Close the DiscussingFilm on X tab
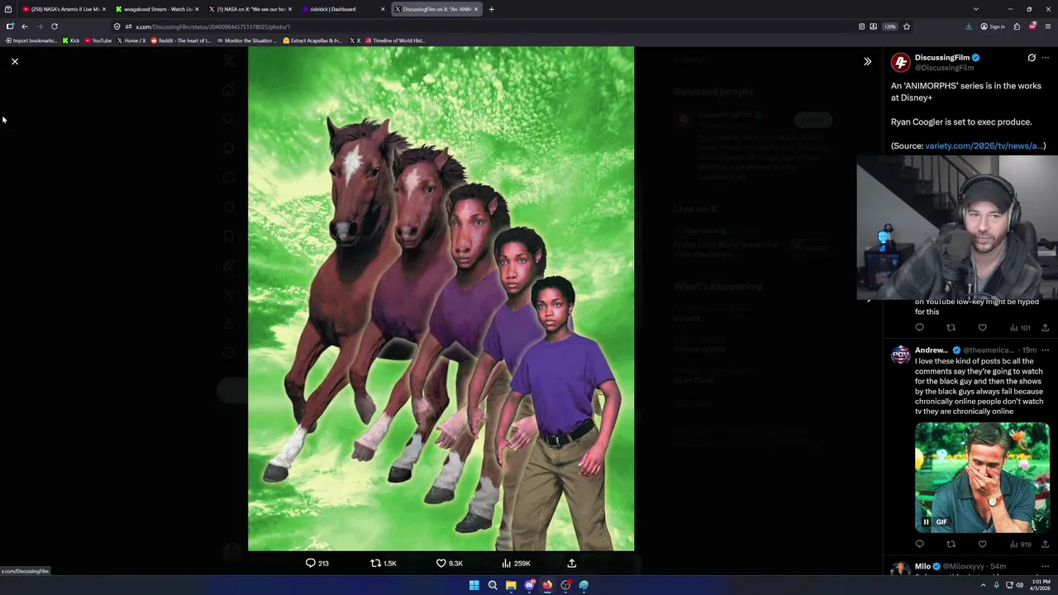The width and height of the screenshot is (1058, 595). coord(476,9)
